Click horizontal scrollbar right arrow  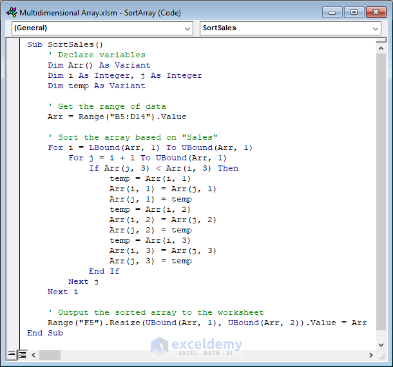tap(371, 355)
